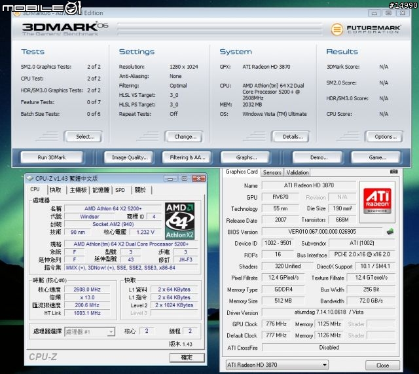
Task: Click the 指令集 instruction set value
Action: (x=131, y=267)
